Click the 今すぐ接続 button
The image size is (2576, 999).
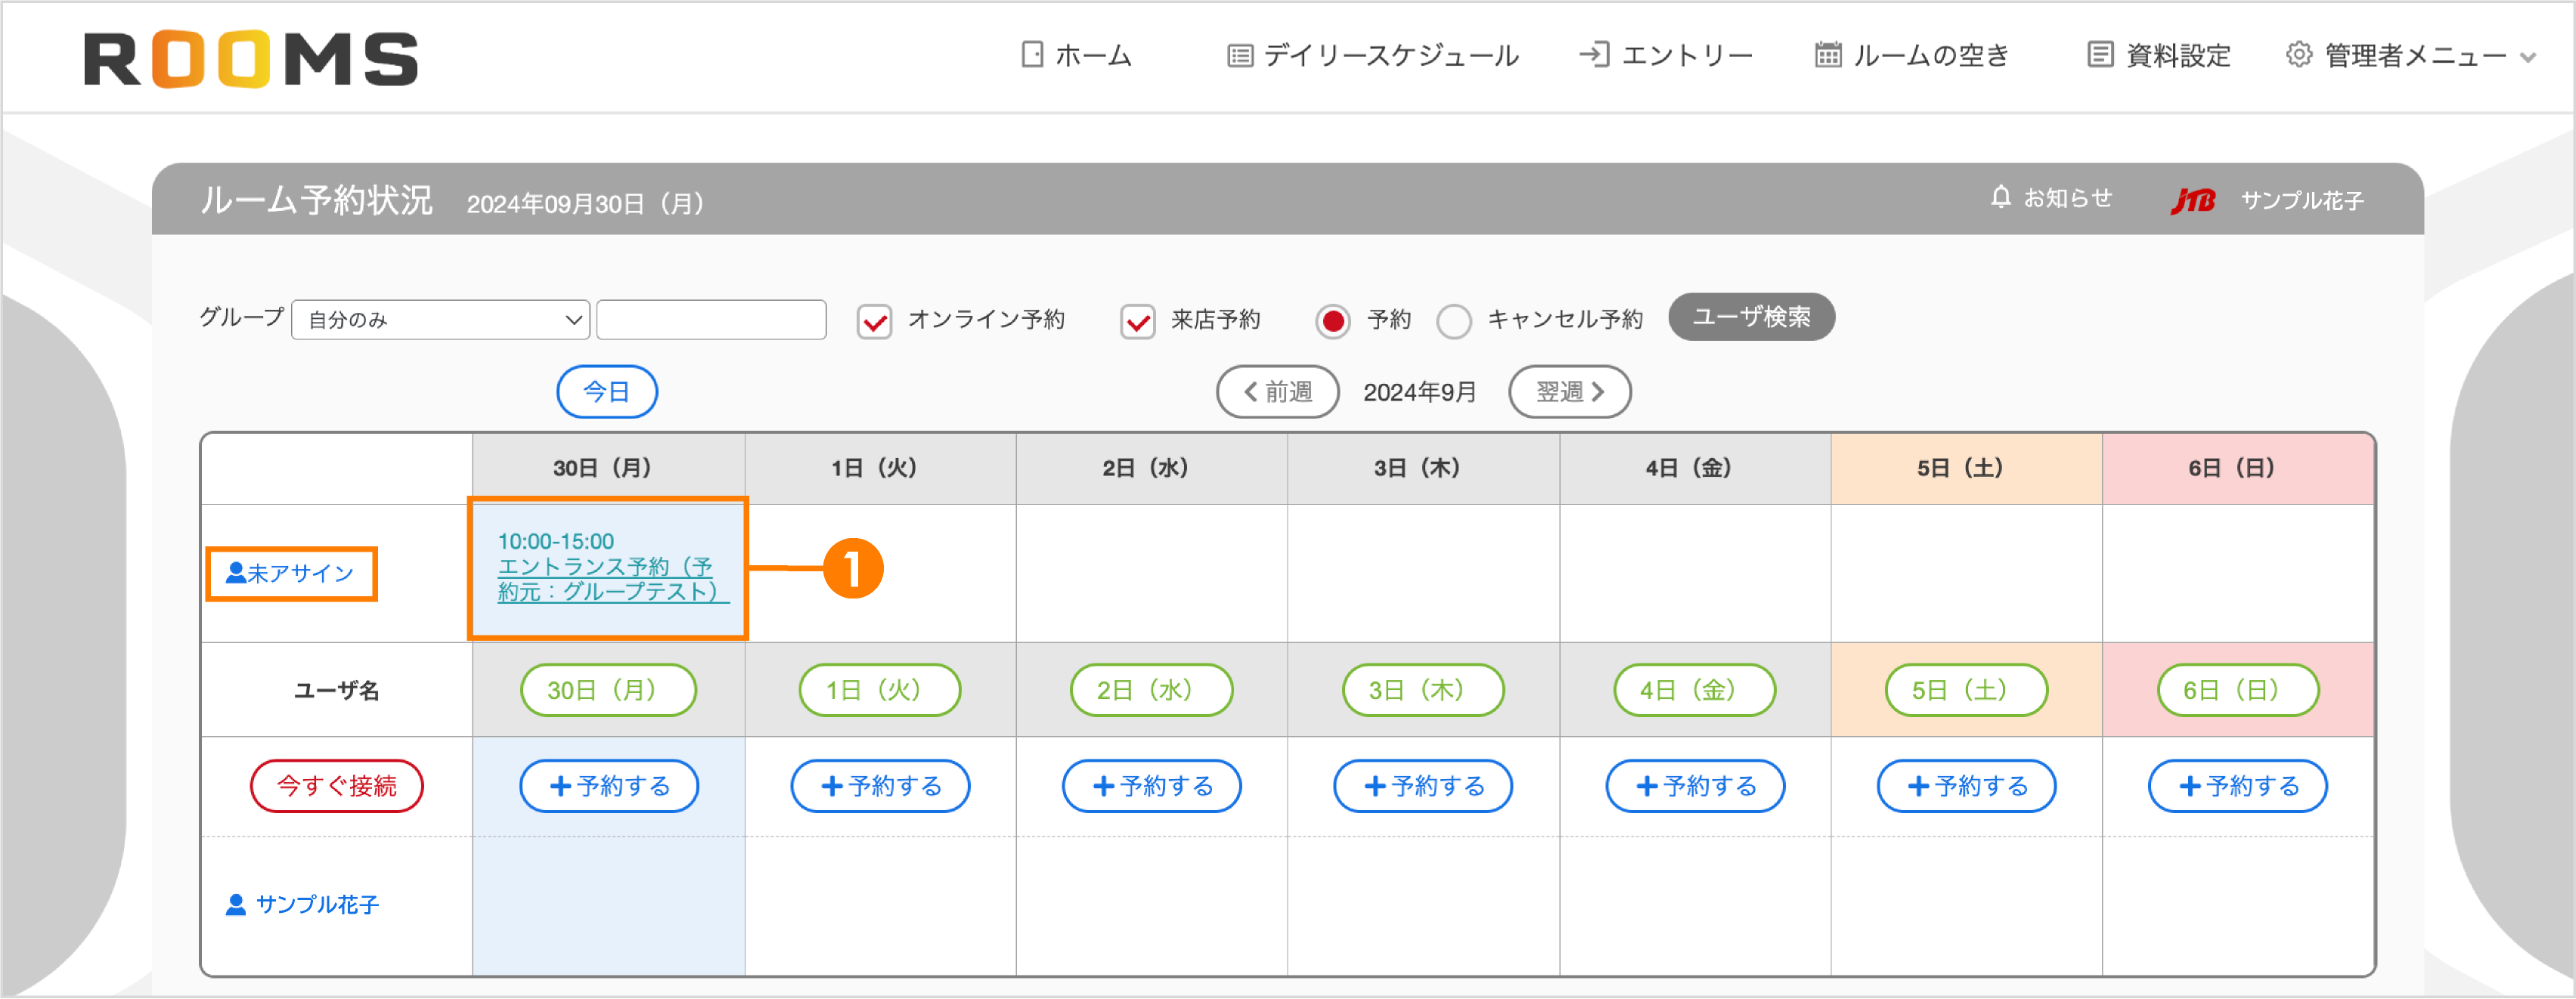click(x=337, y=785)
